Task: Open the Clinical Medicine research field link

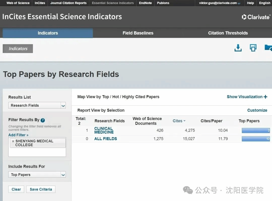Action: point(104,130)
